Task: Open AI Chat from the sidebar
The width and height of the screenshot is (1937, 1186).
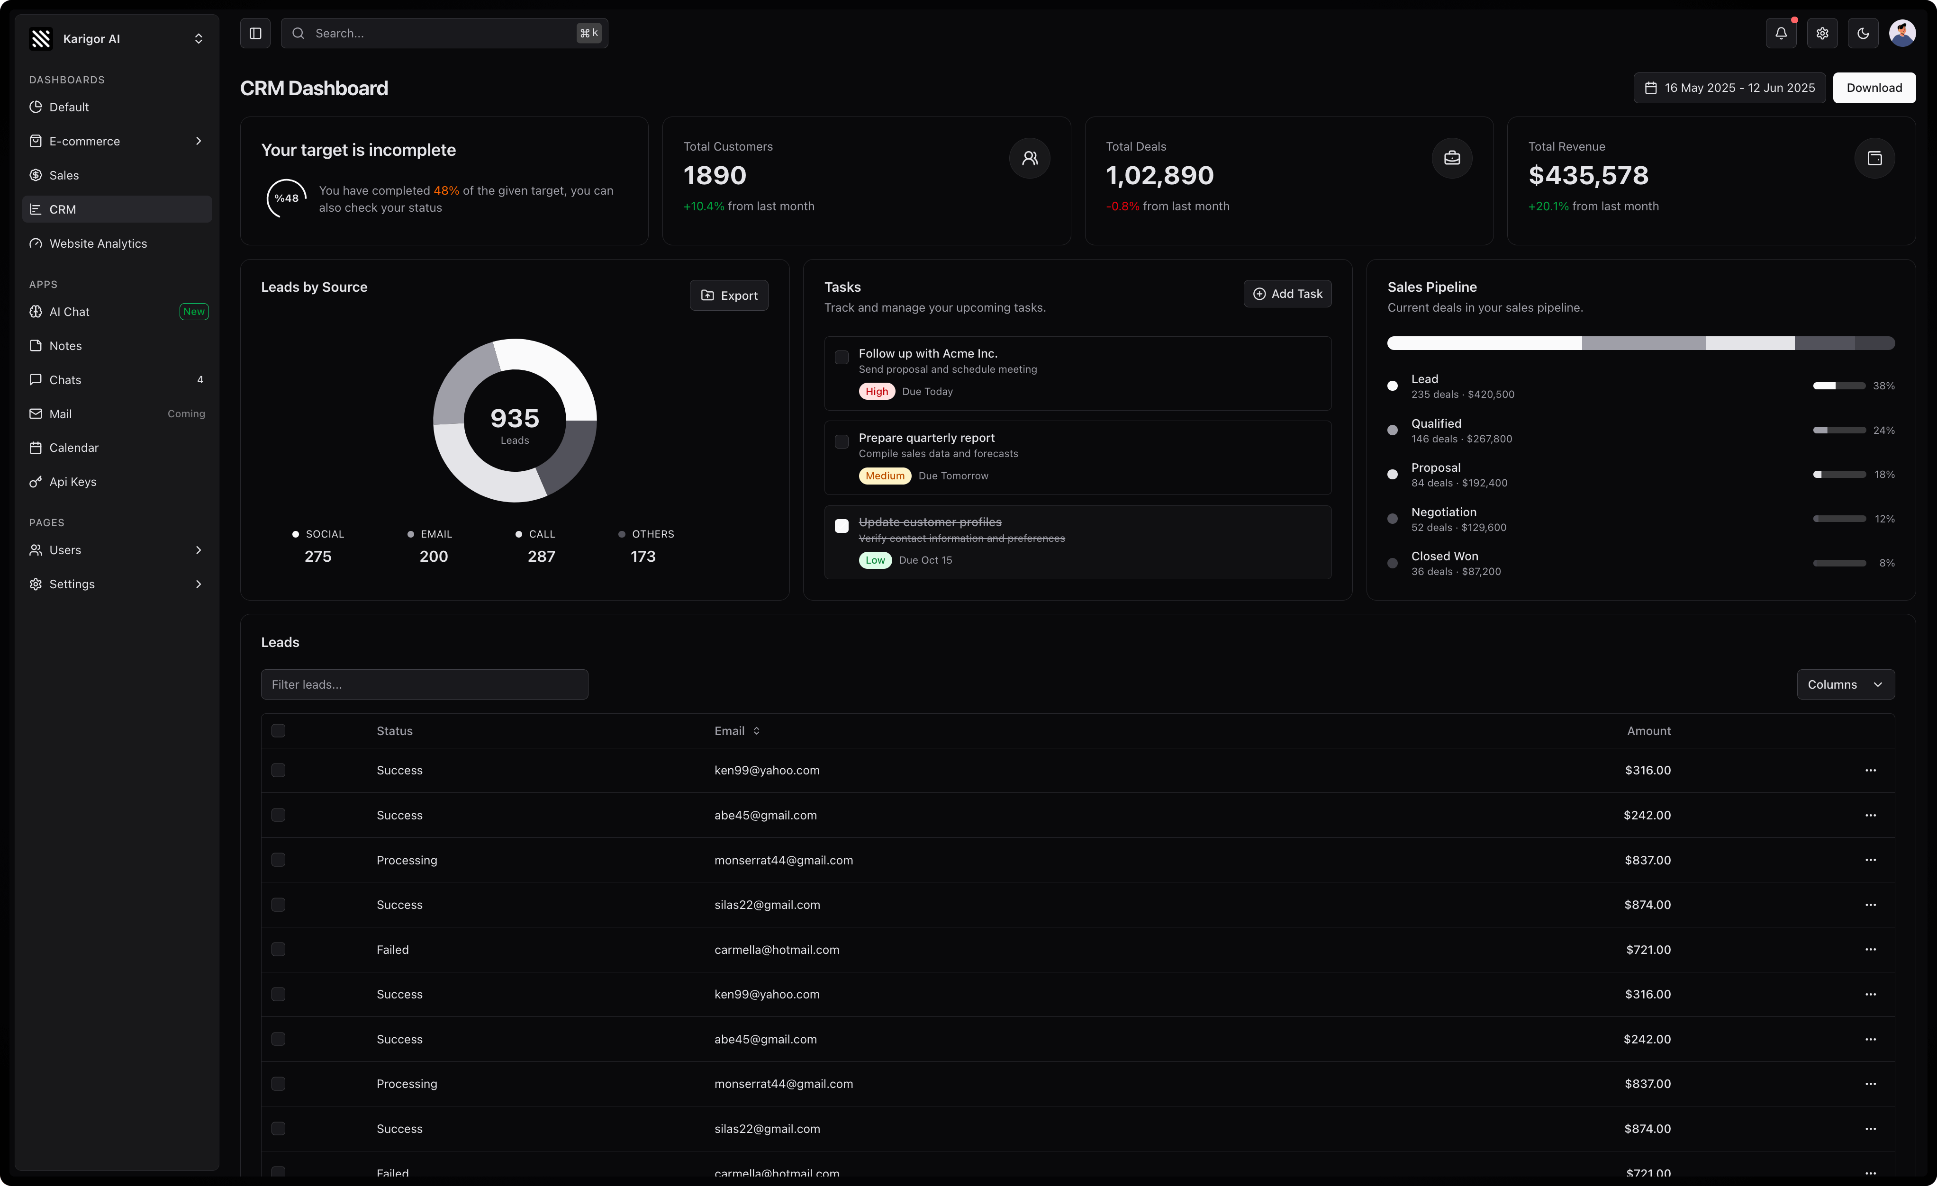Action: (x=70, y=311)
